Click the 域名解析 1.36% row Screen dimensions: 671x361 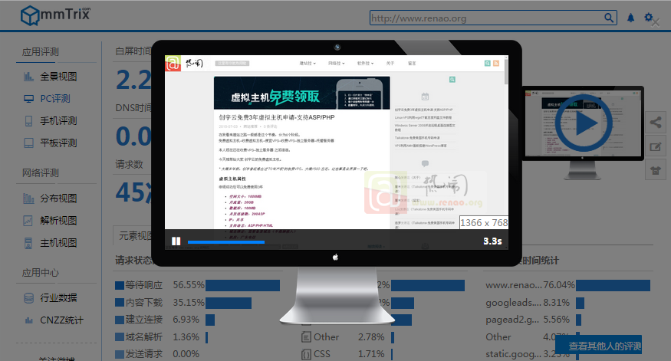(x=161, y=337)
